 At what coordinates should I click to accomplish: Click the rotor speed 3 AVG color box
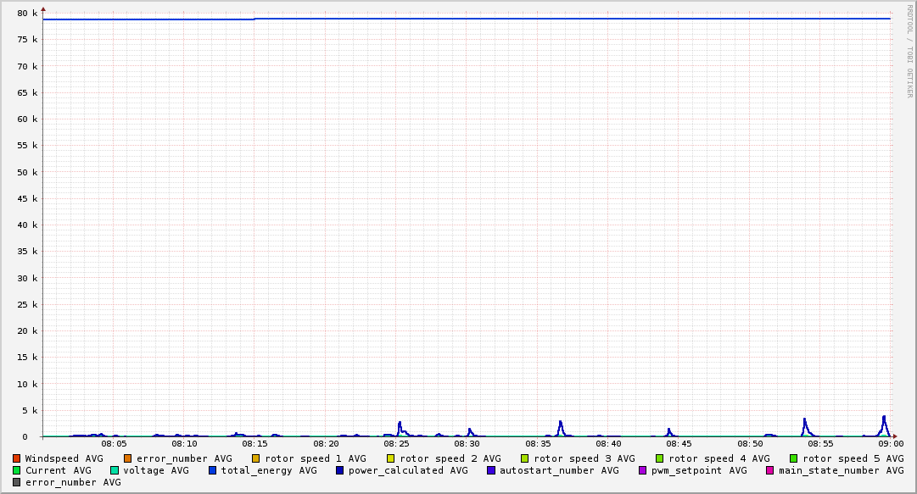[x=525, y=458]
